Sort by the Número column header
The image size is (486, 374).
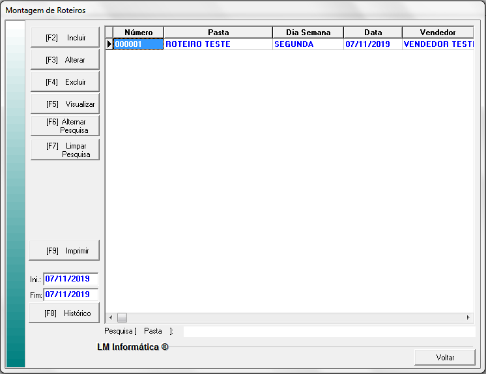[138, 33]
